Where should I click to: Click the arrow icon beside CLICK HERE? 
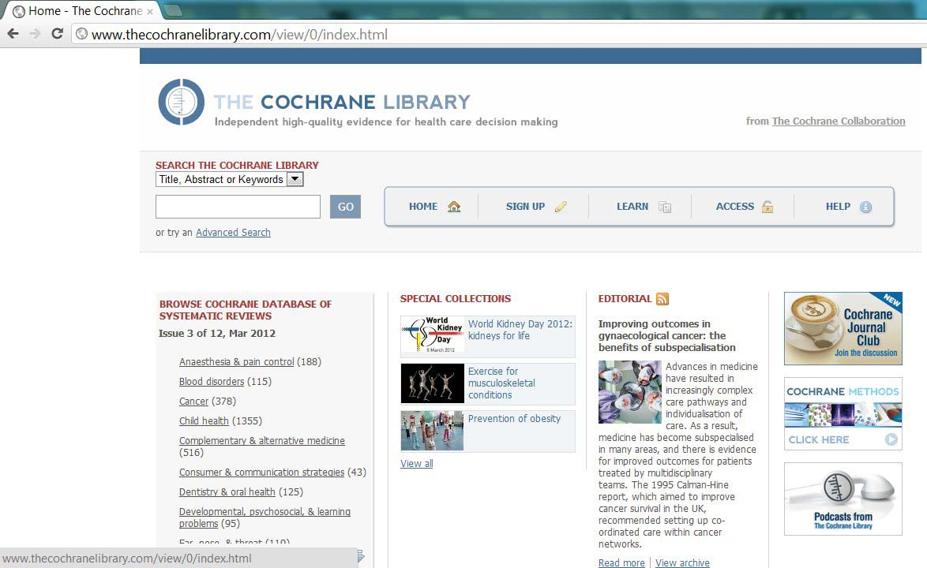(x=891, y=439)
